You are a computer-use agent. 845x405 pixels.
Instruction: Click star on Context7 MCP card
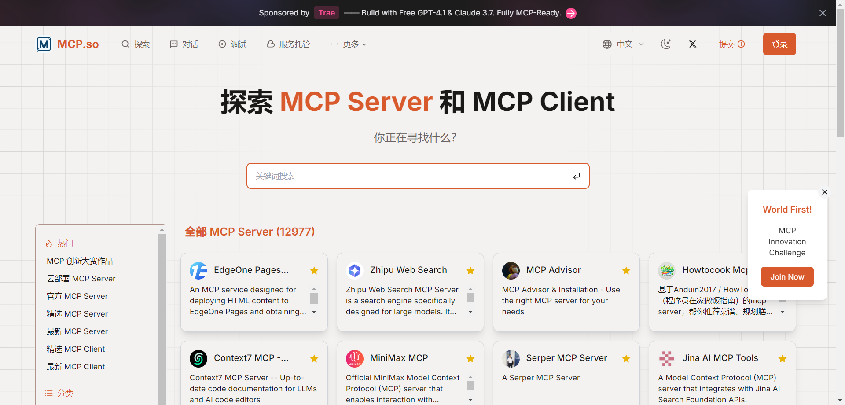pyautogui.click(x=314, y=359)
